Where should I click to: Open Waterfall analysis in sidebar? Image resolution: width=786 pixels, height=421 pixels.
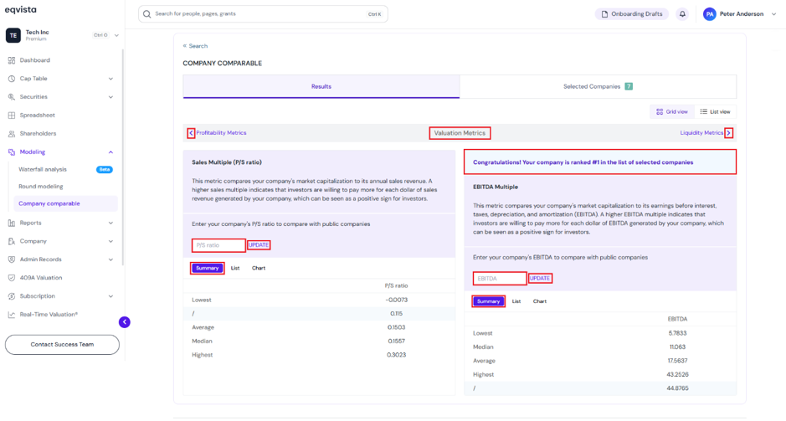tap(43, 169)
